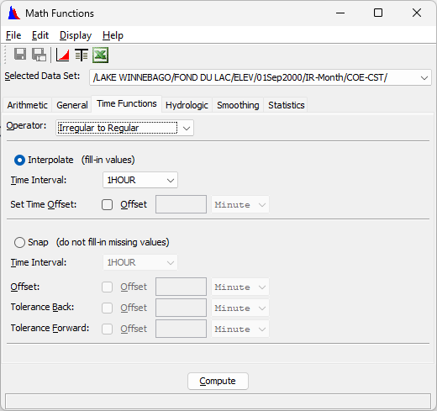The width and height of the screenshot is (437, 411).
Task: Enable the Set Time Offset checkbox
Action: click(x=107, y=204)
